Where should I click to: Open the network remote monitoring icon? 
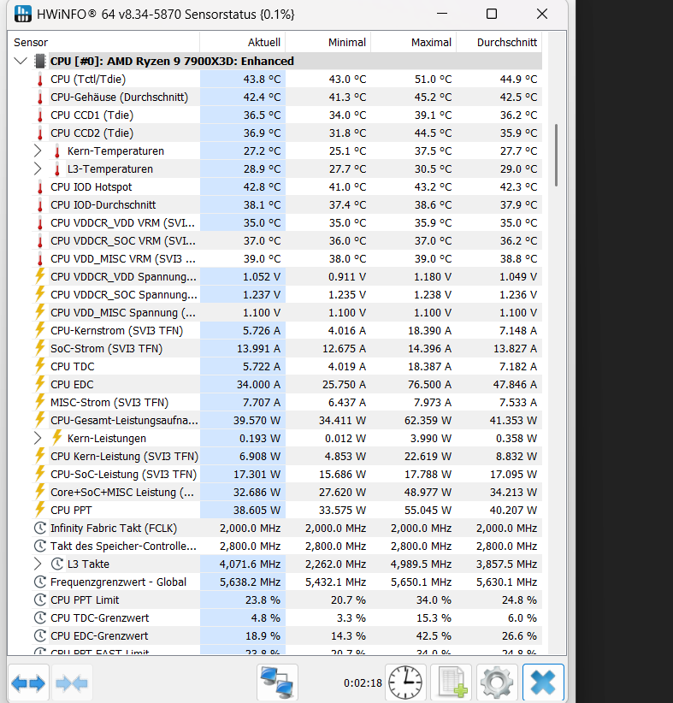tap(277, 682)
